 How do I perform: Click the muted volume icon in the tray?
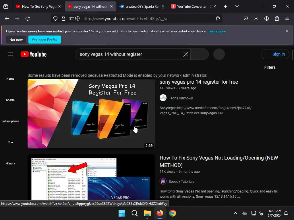tap(261, 213)
